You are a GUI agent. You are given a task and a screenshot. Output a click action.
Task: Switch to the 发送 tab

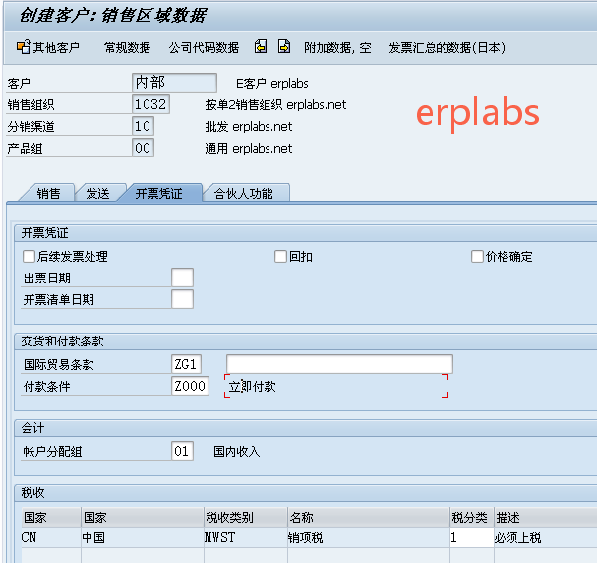point(97,193)
